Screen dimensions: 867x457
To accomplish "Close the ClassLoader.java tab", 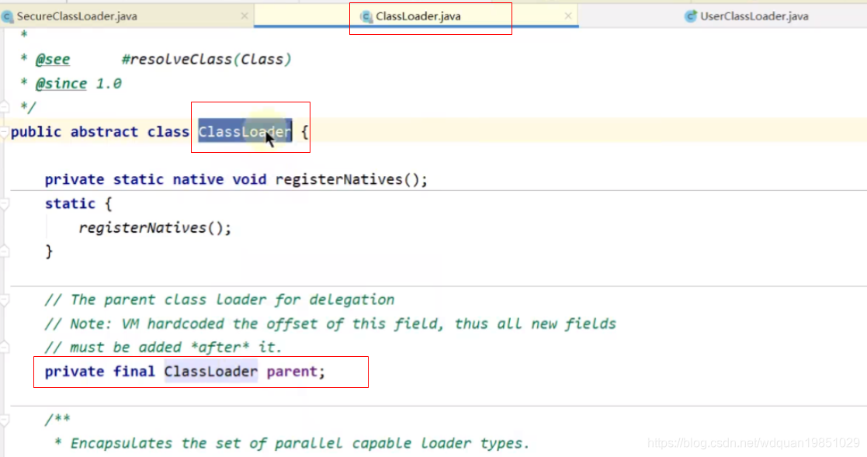I will click(x=568, y=16).
